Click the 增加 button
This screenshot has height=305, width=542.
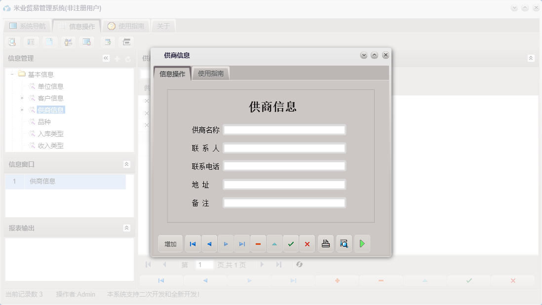click(170, 243)
